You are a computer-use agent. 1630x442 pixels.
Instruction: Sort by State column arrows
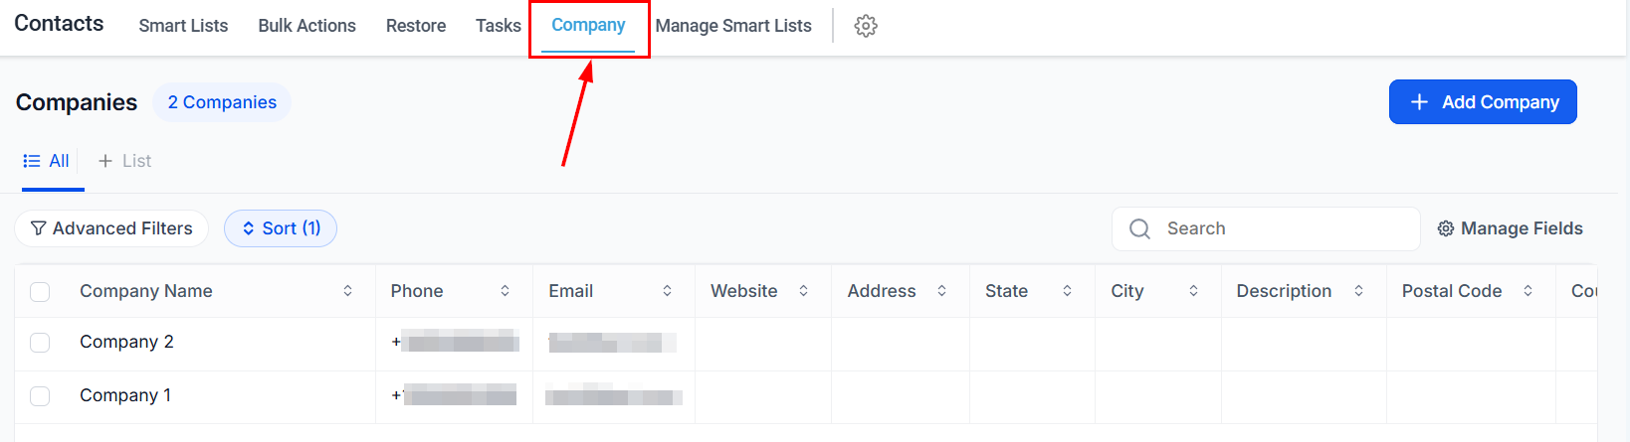[x=1068, y=291]
